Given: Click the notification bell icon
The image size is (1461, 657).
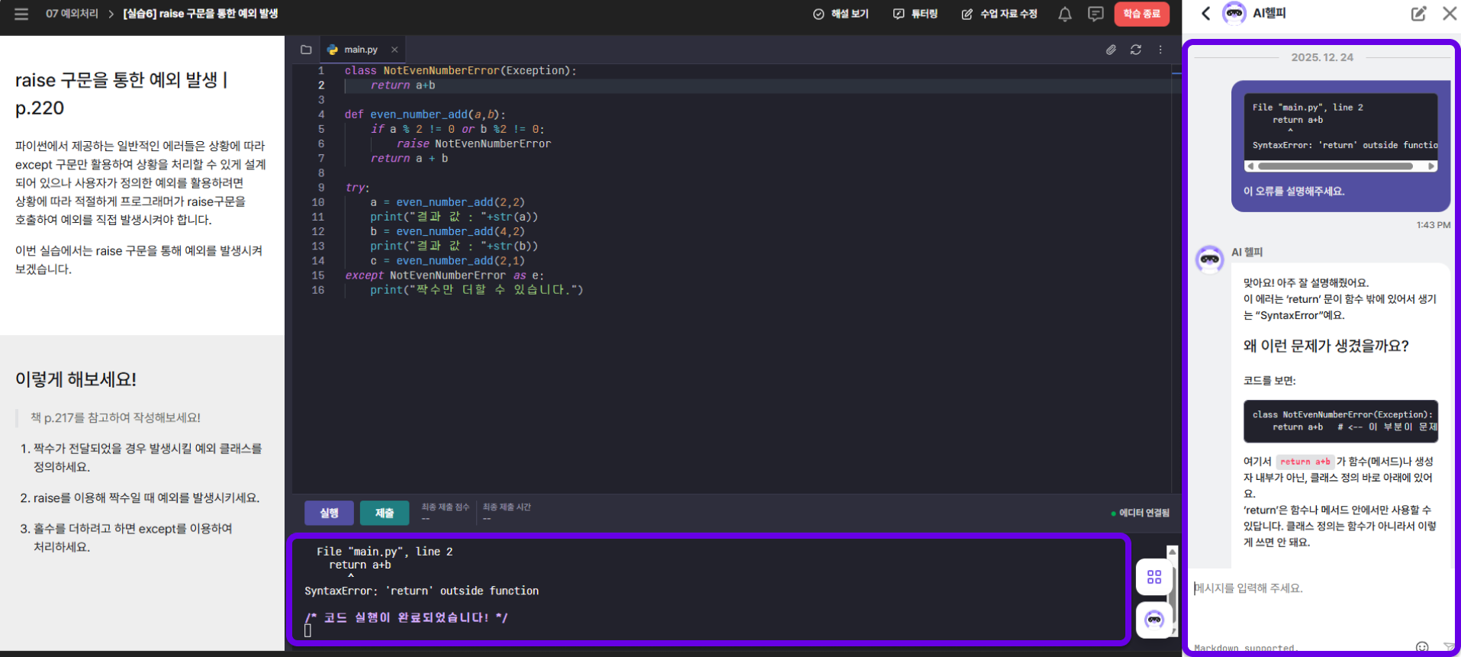Looking at the screenshot, I should pos(1064,14).
